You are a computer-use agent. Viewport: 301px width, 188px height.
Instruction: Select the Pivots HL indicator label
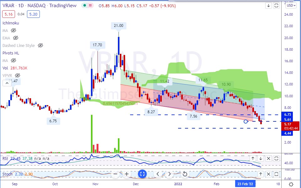coord(11,53)
